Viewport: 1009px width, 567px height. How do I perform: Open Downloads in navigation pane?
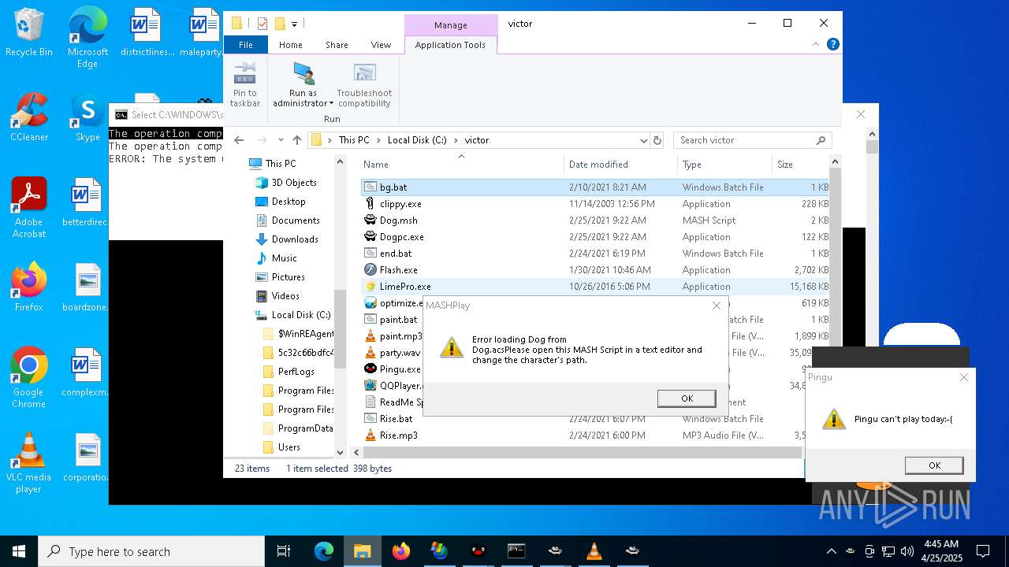(294, 239)
